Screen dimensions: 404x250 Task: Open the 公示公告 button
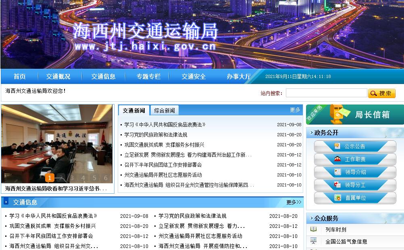point(355,146)
